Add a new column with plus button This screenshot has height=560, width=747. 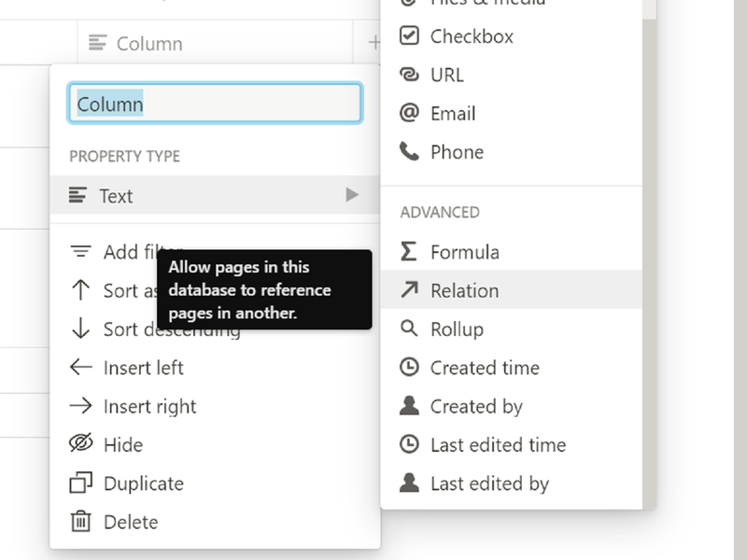373,43
